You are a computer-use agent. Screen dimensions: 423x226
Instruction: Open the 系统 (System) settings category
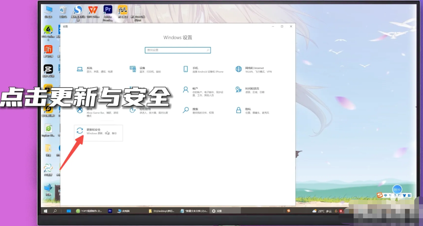(x=89, y=69)
